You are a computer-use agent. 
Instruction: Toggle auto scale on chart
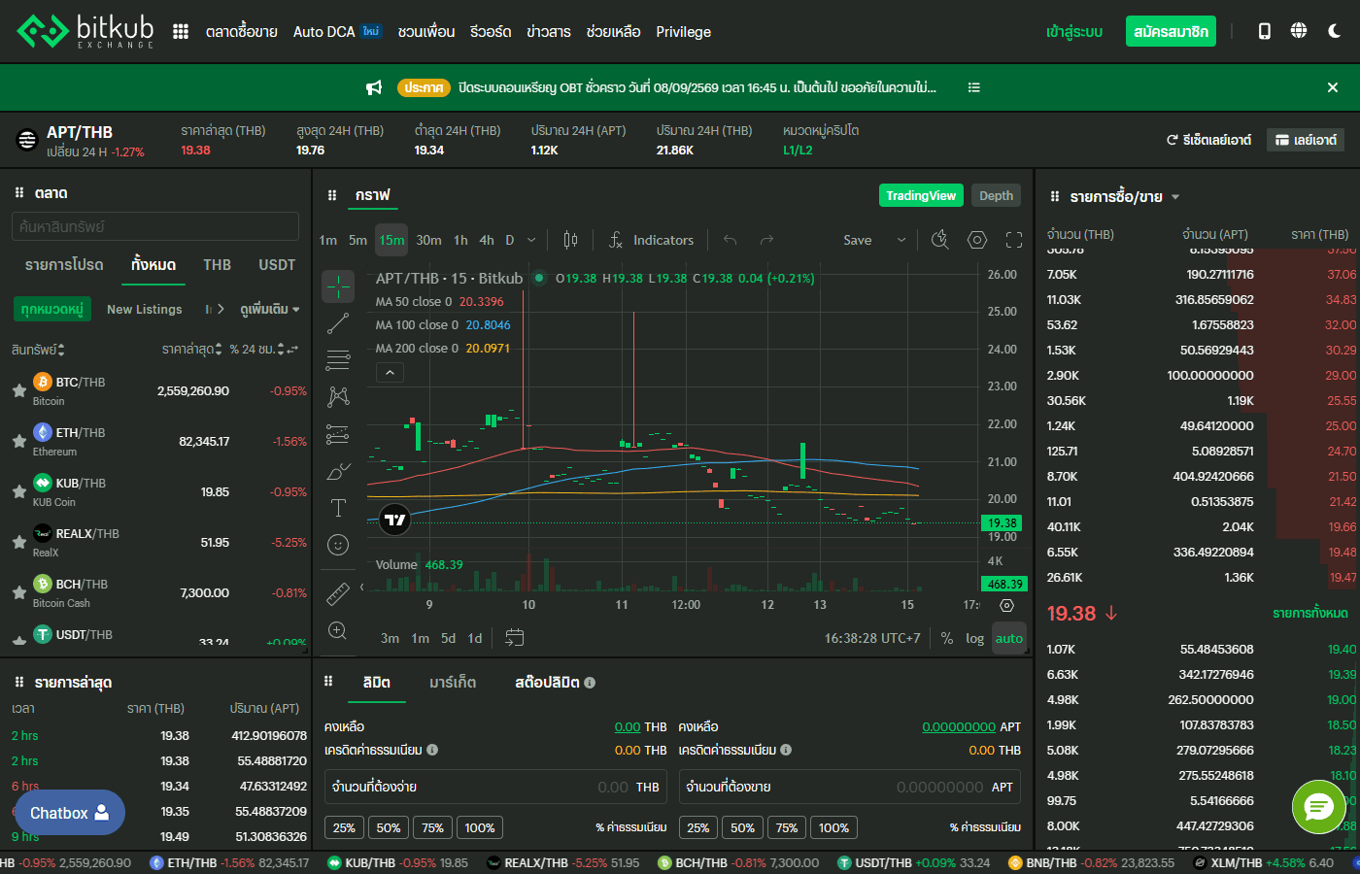point(1009,638)
